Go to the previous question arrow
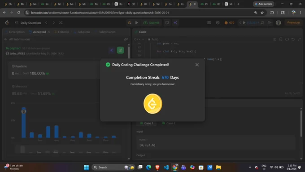This screenshot has height=172, width=305. point(46,22)
